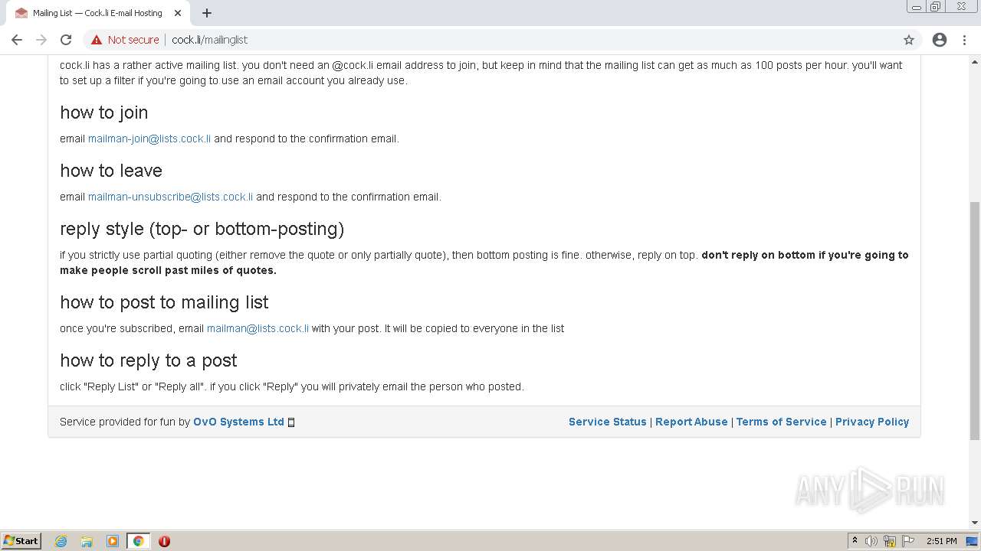Open the Chrome profile avatar menu

(940, 40)
